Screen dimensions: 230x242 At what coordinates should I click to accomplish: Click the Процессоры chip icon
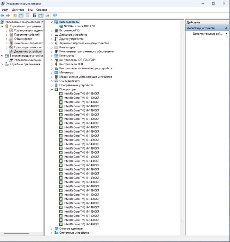click(56, 89)
